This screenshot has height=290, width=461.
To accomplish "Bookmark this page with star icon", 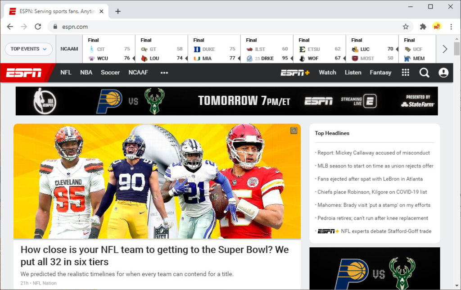I will tap(406, 27).
